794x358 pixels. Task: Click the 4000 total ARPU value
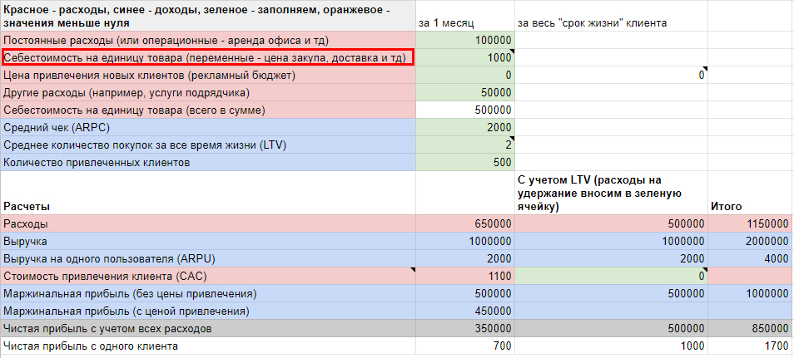click(x=750, y=258)
